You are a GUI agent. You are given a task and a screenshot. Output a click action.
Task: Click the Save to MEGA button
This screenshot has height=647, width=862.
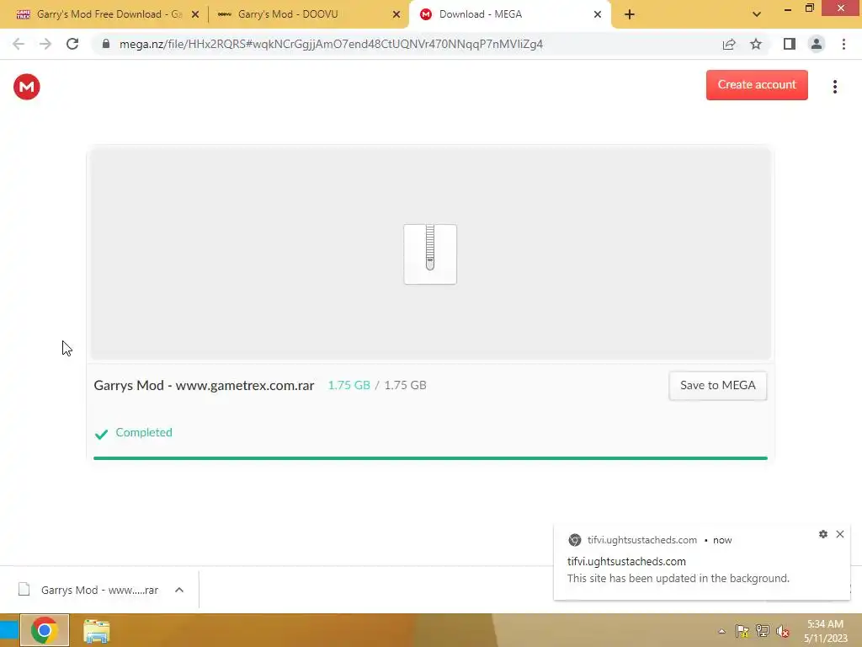[x=717, y=386]
